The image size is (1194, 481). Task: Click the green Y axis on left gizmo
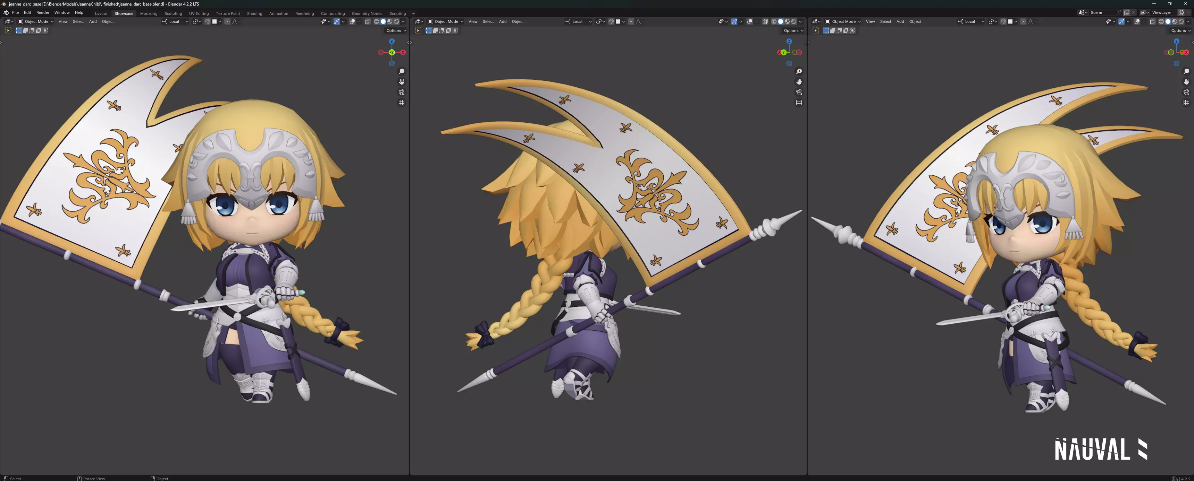pyautogui.click(x=392, y=52)
